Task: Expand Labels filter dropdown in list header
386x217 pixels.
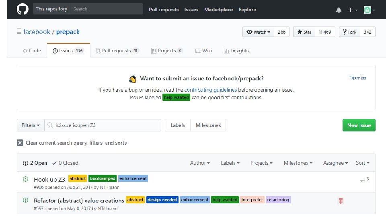Action: (x=230, y=163)
